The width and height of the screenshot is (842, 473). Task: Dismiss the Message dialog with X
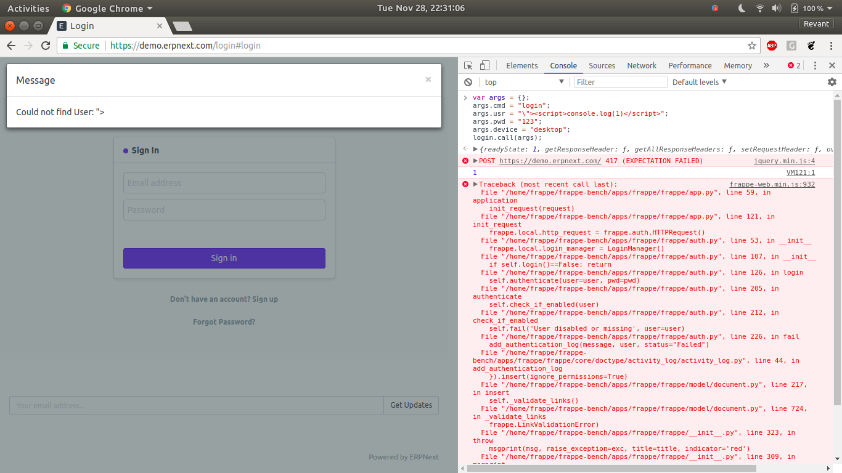(x=428, y=79)
